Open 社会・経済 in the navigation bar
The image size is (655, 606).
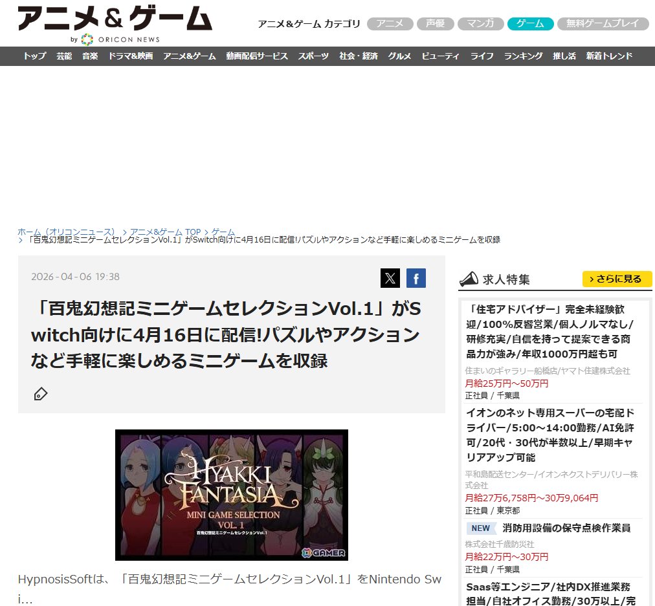pyautogui.click(x=359, y=56)
